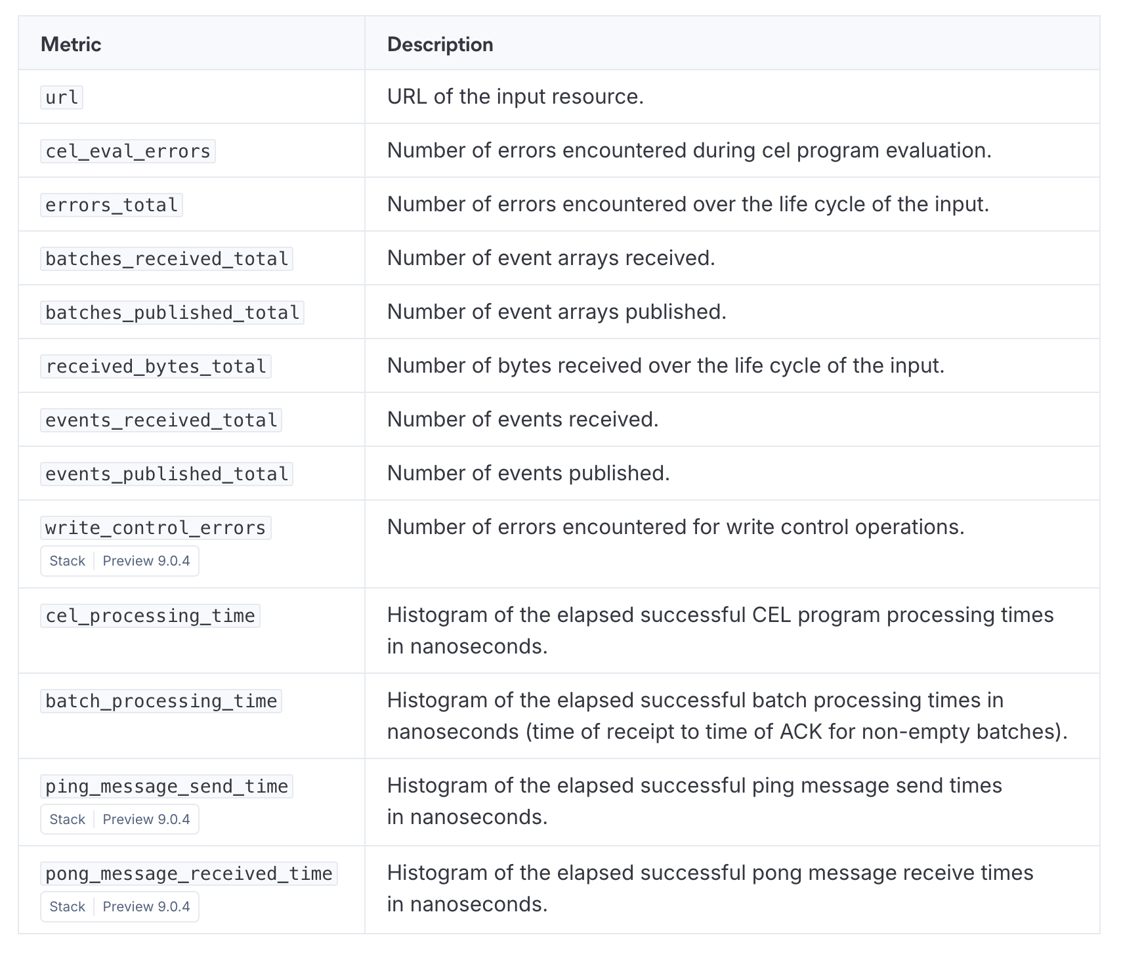Open the Stack Preview badge below ping_message_send_time
The image size is (1121, 954).
click(x=119, y=819)
